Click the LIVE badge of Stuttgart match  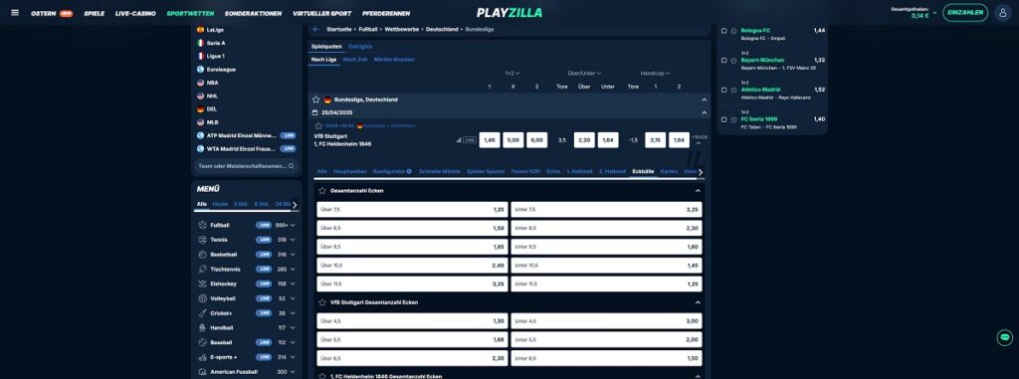click(470, 140)
